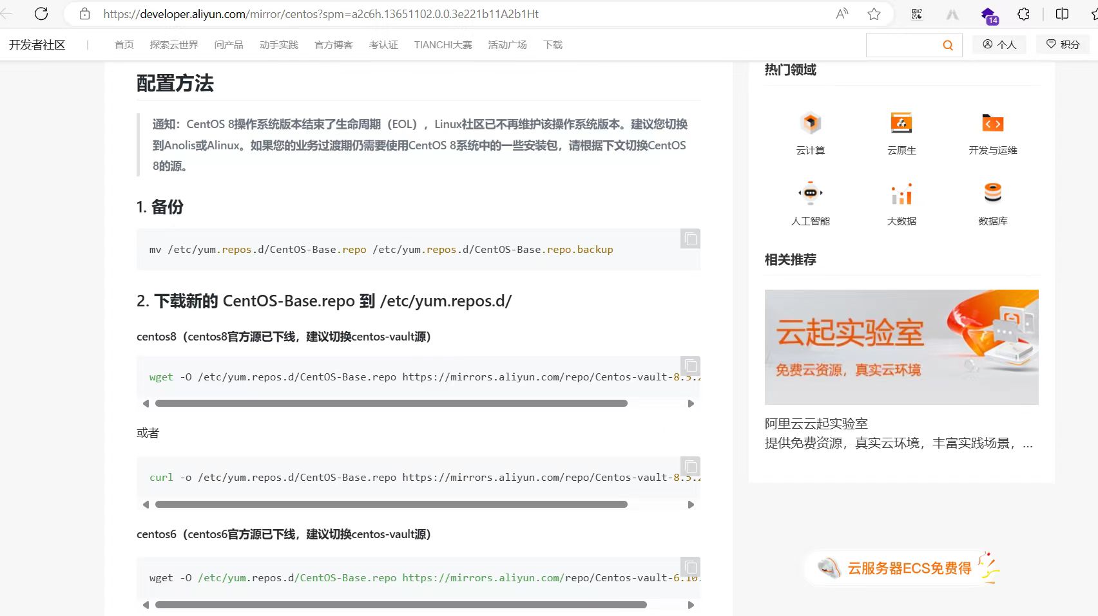
Task: Copy the centos8 wget command
Action: (x=690, y=366)
